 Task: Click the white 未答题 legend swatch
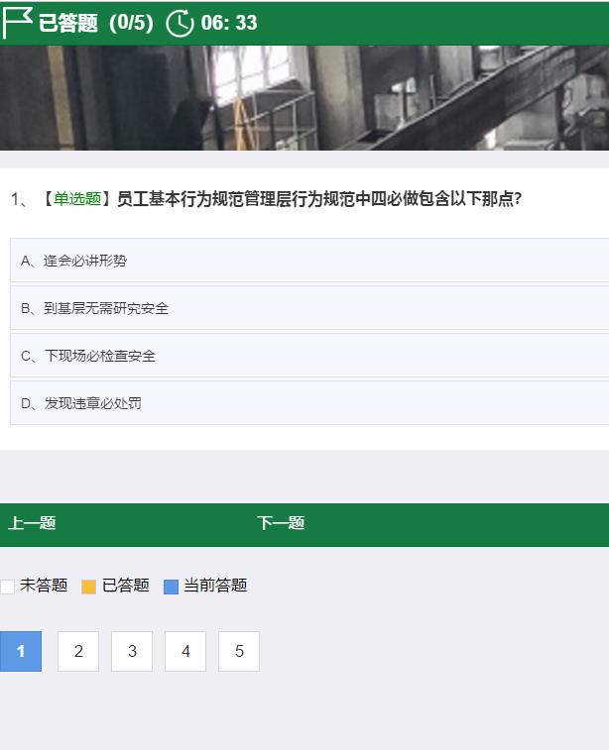tap(7, 587)
